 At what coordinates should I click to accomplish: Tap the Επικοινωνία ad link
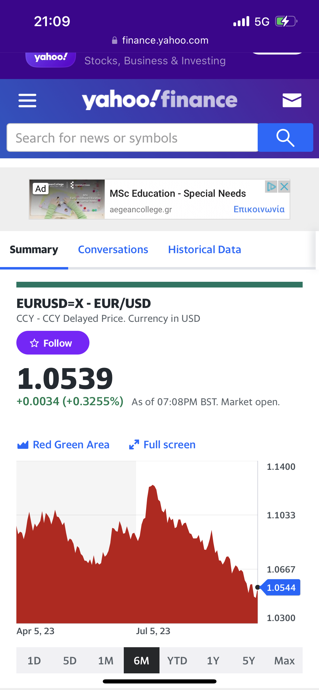259,209
